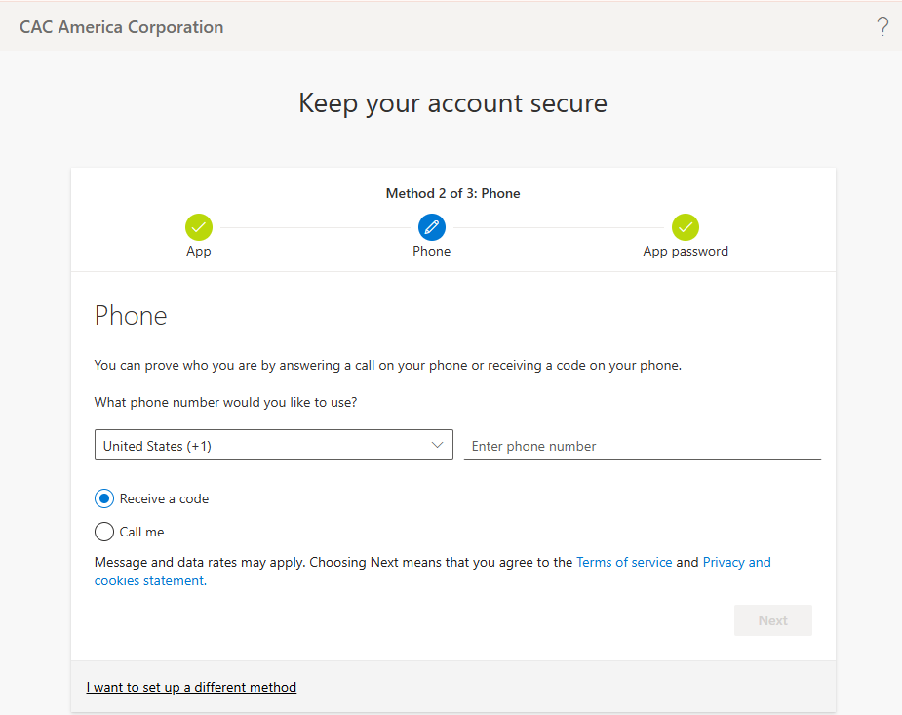This screenshot has width=902, height=715.
Task: Click the Enter phone number field
Action: pyautogui.click(x=642, y=446)
